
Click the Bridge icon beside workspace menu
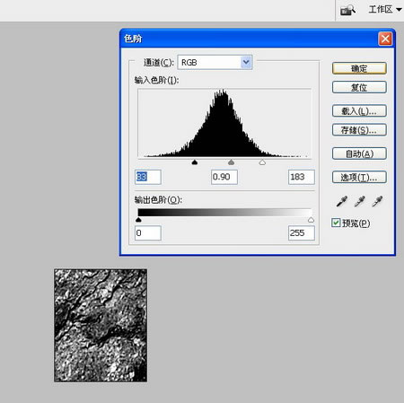(347, 10)
